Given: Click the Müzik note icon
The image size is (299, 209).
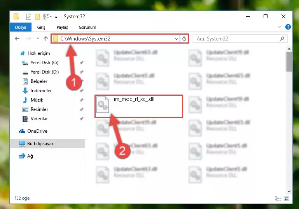Looking at the screenshot, I should point(25,100).
